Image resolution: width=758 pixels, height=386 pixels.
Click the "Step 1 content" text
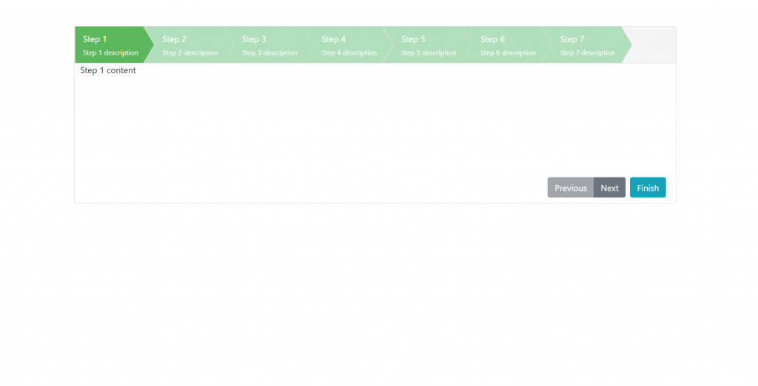click(108, 71)
